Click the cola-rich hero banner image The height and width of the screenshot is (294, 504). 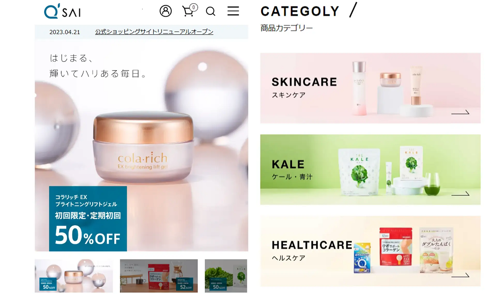tap(142, 145)
